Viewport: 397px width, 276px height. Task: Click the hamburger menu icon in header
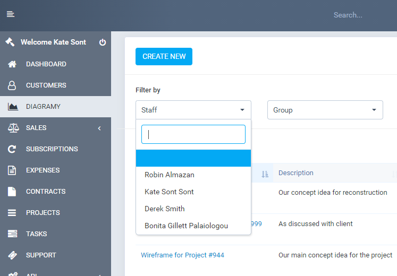click(11, 14)
